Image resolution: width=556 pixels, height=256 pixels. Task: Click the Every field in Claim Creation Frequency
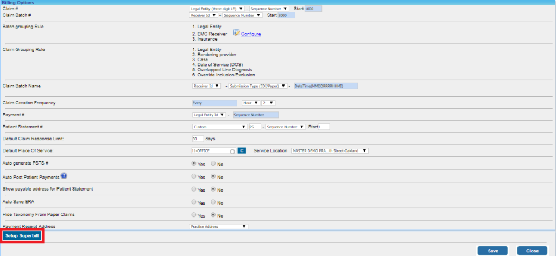pyautogui.click(x=214, y=103)
